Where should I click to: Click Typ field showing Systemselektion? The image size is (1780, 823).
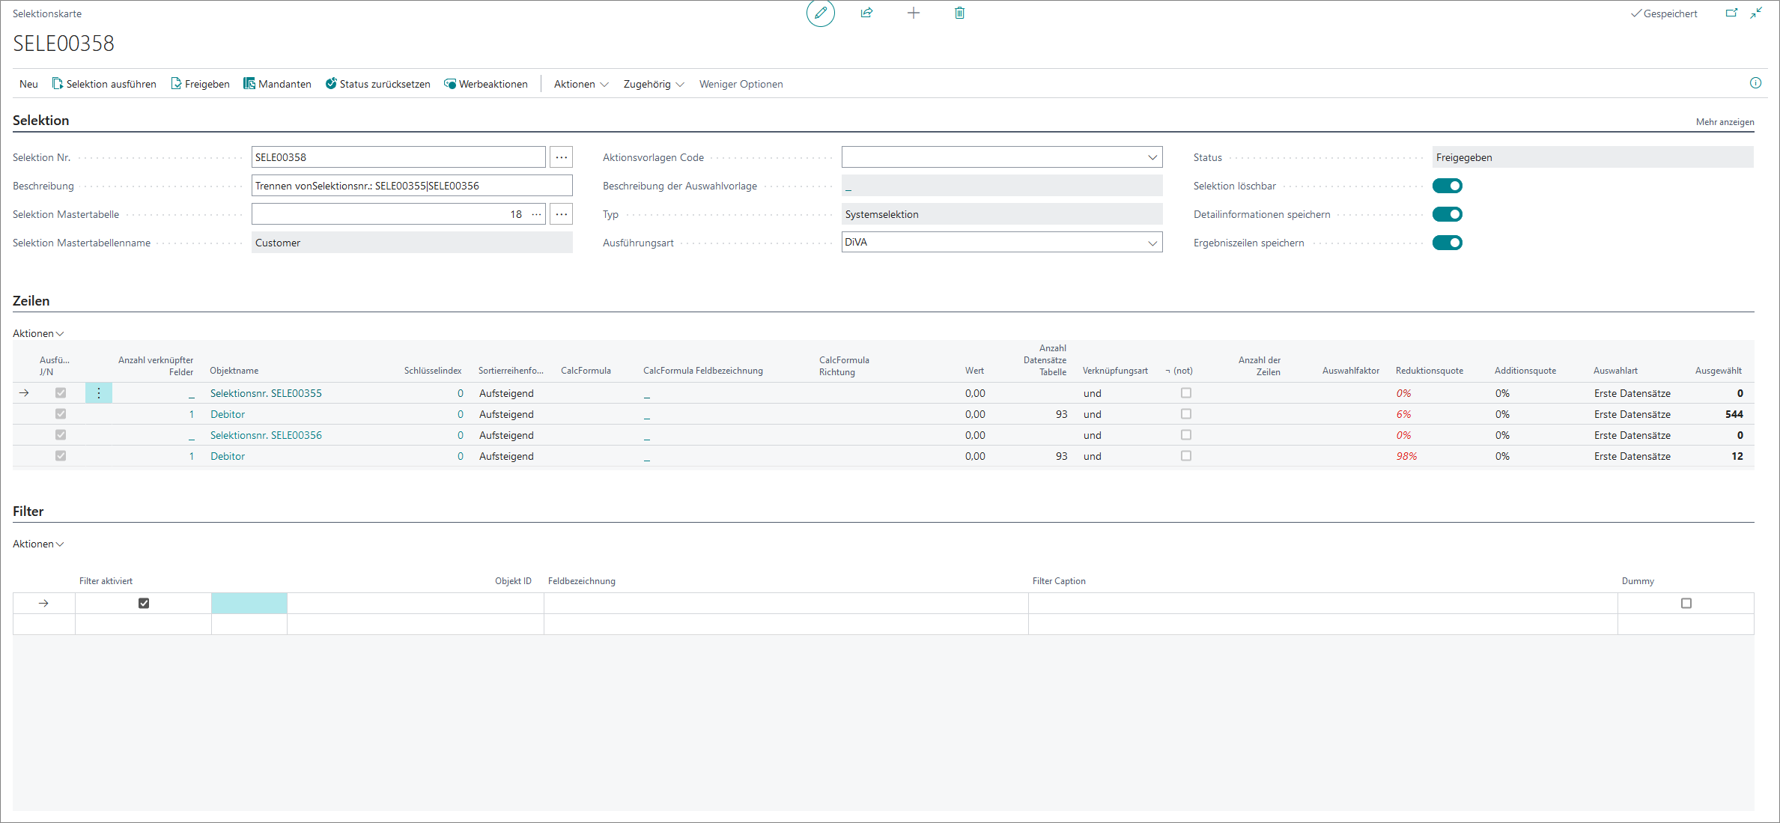point(1002,214)
